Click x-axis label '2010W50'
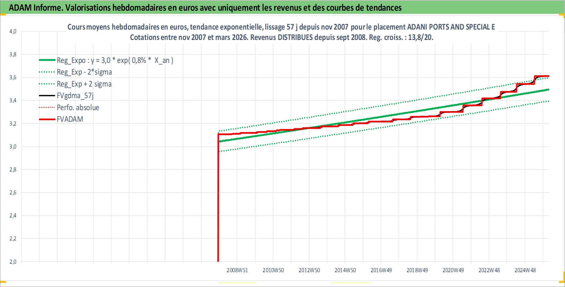This screenshot has width=565, height=287. (x=273, y=270)
